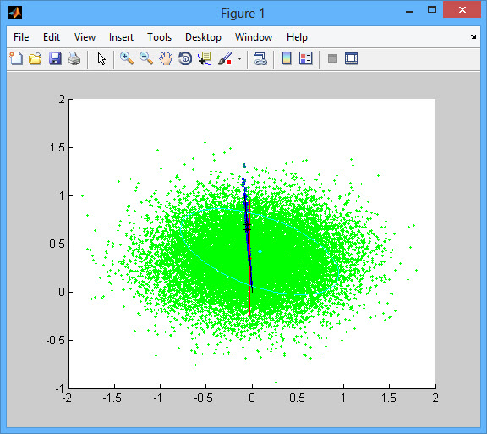The width and height of the screenshot is (487, 434).
Task: Activate the Zoom In magnifier tool
Action: tap(127, 58)
